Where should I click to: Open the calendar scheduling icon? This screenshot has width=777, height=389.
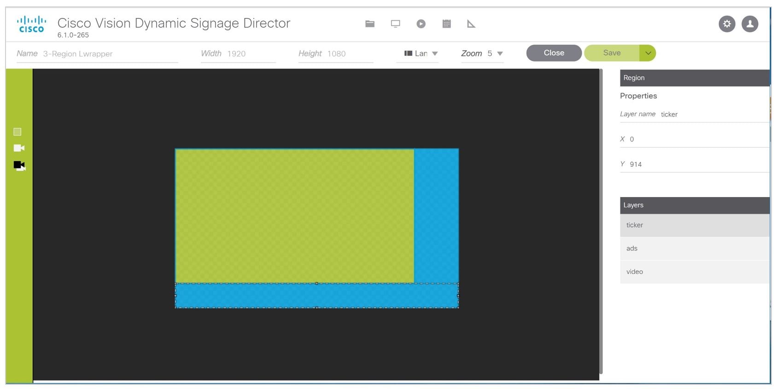446,24
